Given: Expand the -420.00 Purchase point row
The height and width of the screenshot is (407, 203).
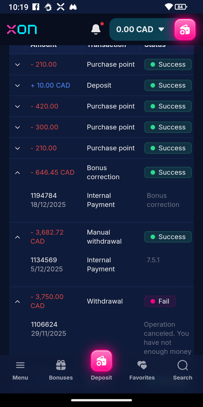Looking at the screenshot, I should click(x=17, y=106).
